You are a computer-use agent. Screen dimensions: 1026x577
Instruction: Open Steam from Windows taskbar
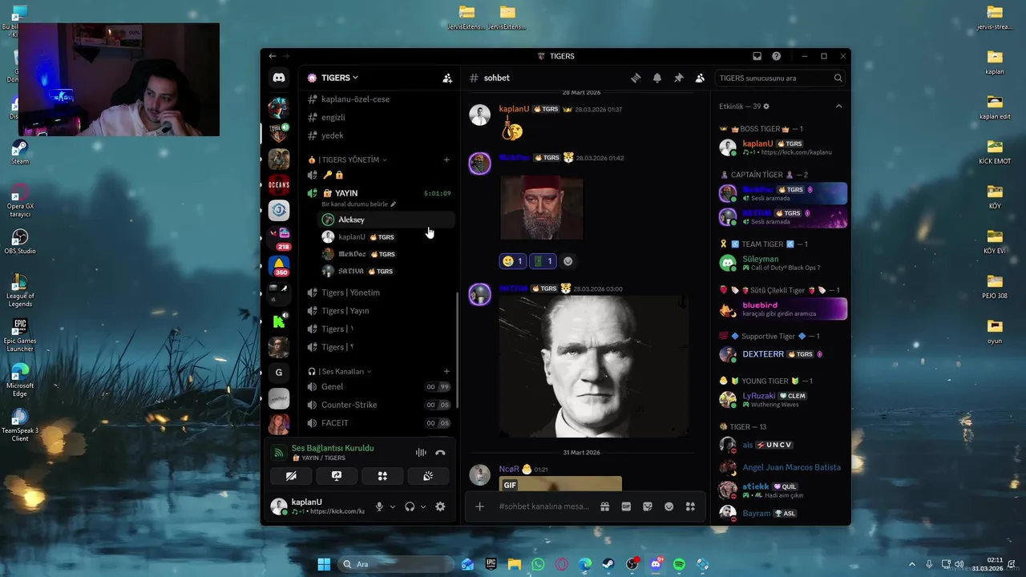click(x=608, y=564)
